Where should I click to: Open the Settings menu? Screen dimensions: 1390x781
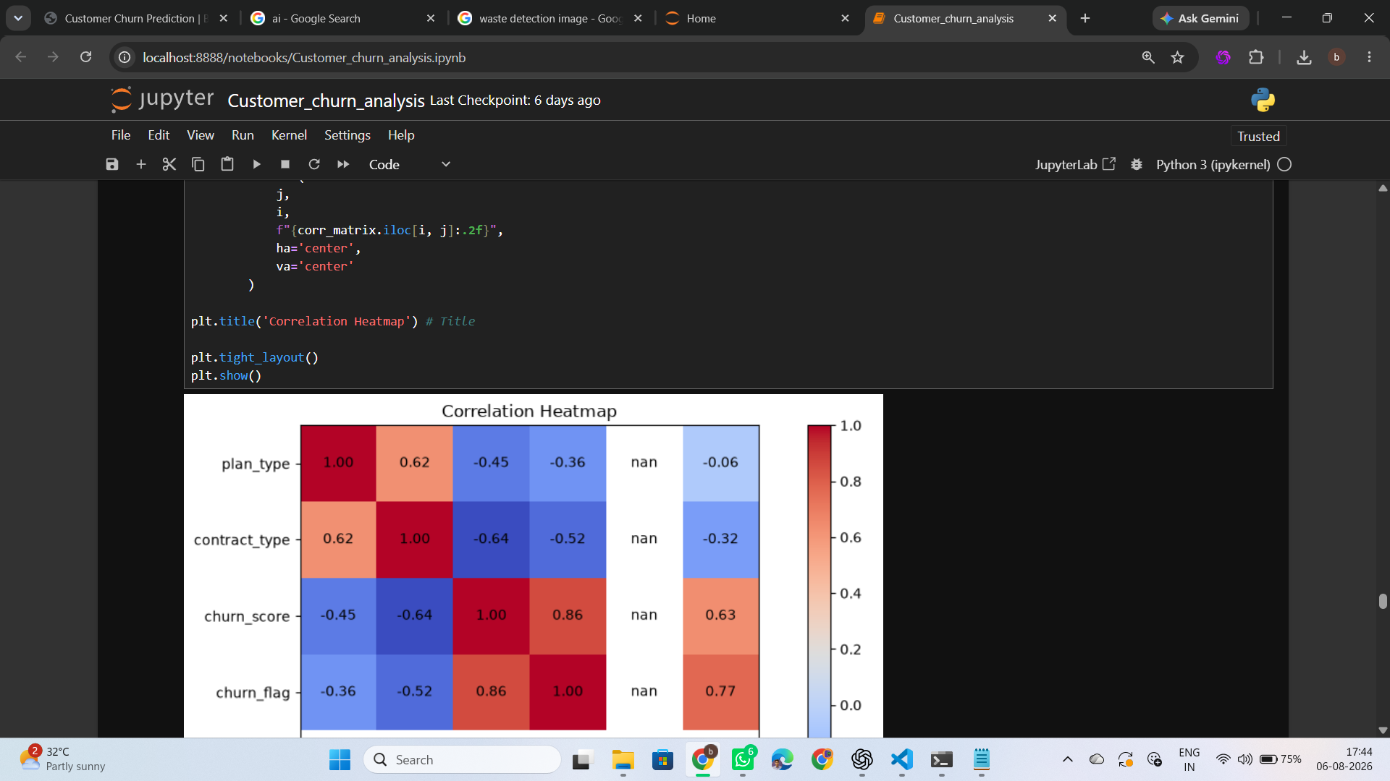[347, 135]
